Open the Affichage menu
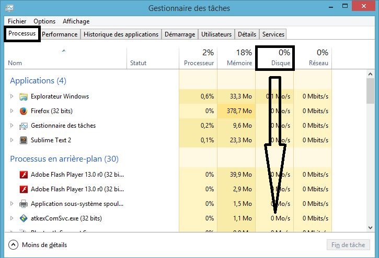The image size is (379, 258). [76, 21]
